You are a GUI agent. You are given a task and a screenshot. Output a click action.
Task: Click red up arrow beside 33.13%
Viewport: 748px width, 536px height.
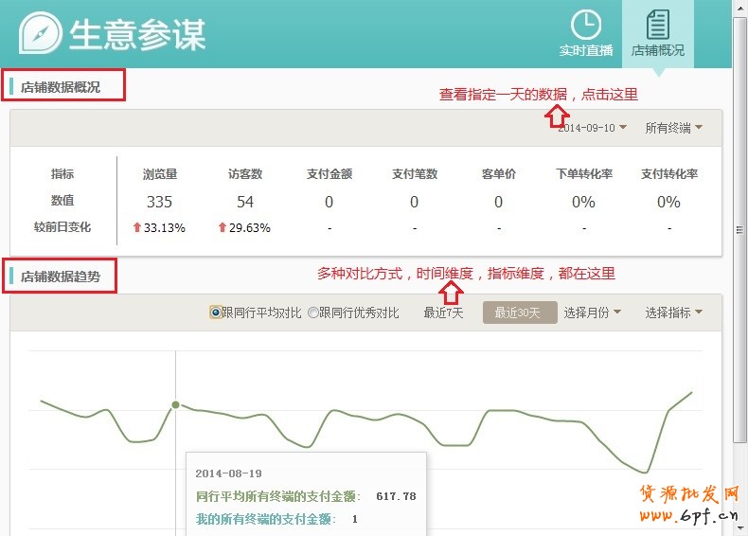pos(137,227)
